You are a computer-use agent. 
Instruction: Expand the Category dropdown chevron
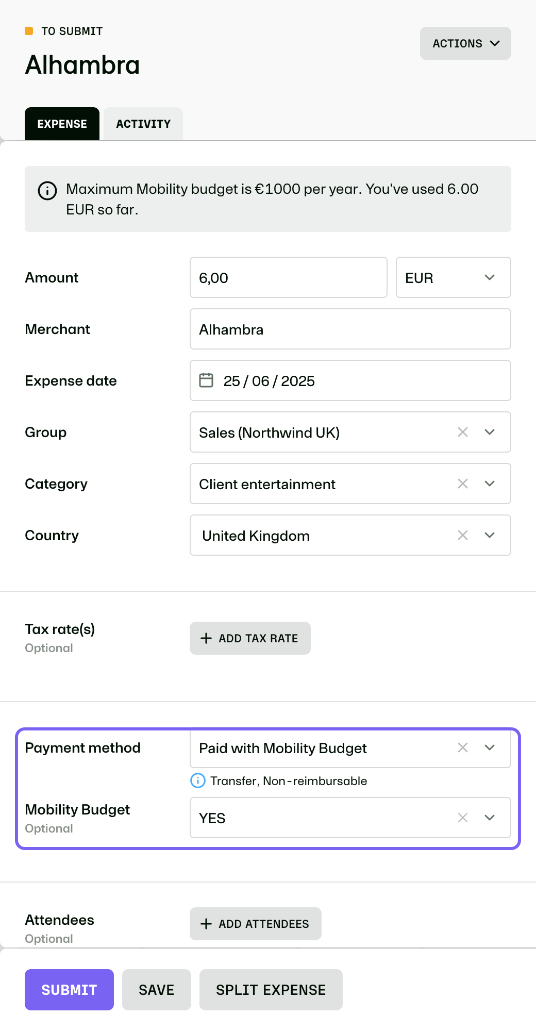490,484
